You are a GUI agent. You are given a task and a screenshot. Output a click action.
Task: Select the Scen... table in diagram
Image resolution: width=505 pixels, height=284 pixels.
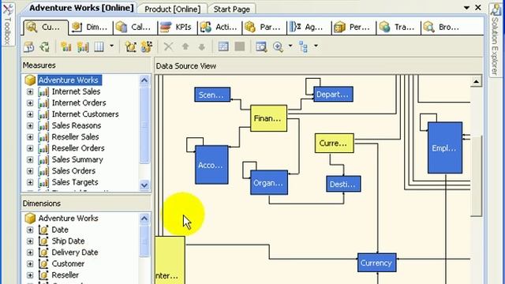tap(212, 95)
